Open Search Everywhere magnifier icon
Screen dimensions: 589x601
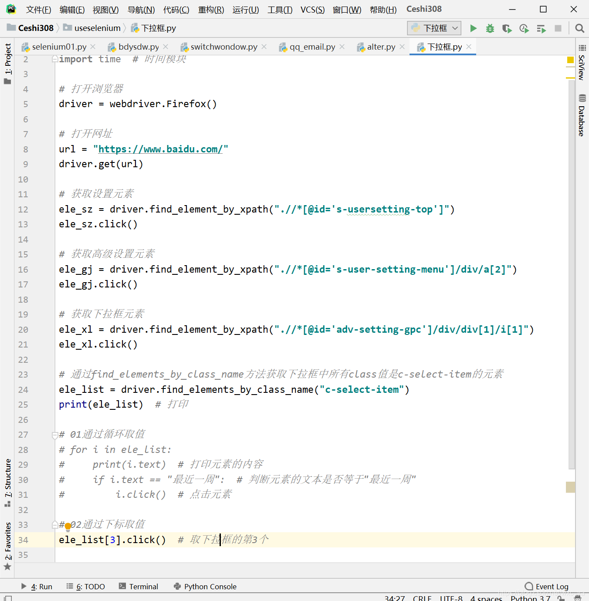click(579, 28)
